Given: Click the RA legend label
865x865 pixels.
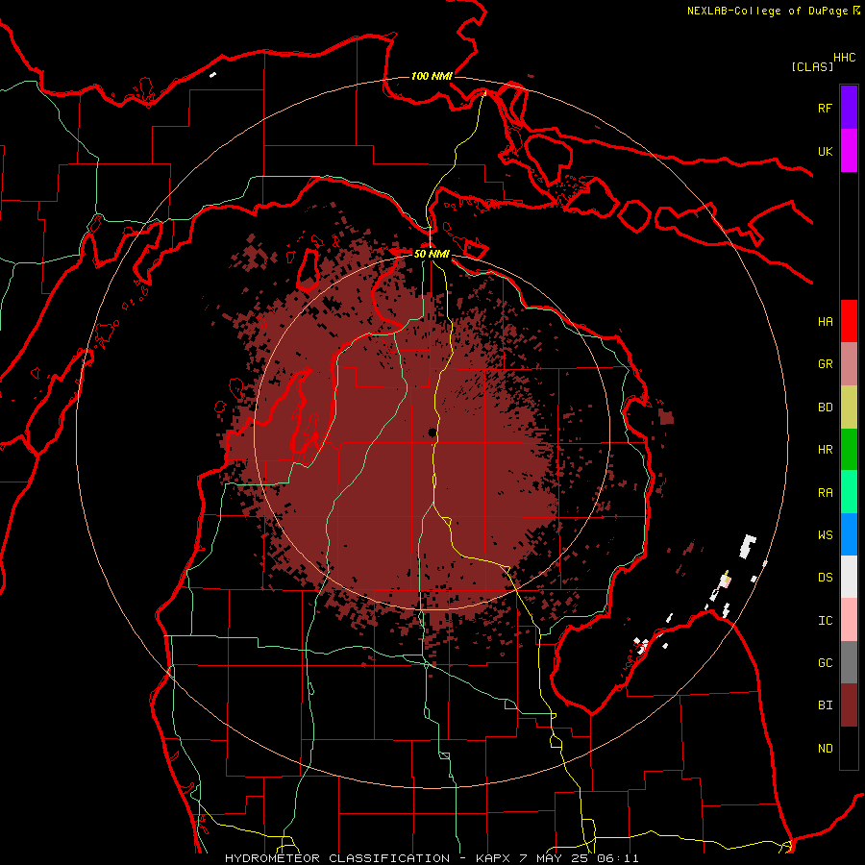Looking at the screenshot, I should [x=825, y=492].
